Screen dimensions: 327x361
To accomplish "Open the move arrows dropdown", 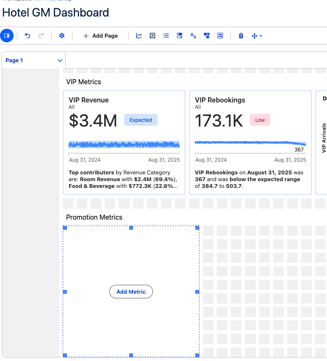I will [257, 36].
